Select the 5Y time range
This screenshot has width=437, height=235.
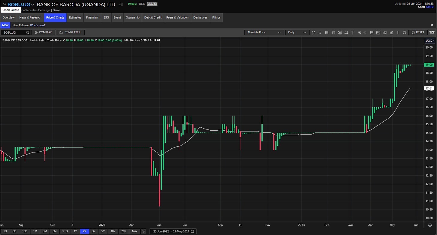click(x=103, y=231)
